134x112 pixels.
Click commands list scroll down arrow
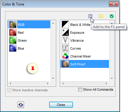coord(112,78)
